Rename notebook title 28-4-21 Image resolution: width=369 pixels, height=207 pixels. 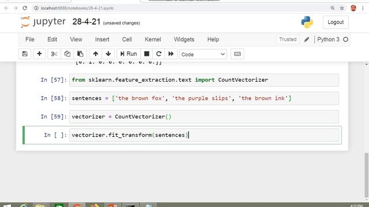[x=86, y=22]
